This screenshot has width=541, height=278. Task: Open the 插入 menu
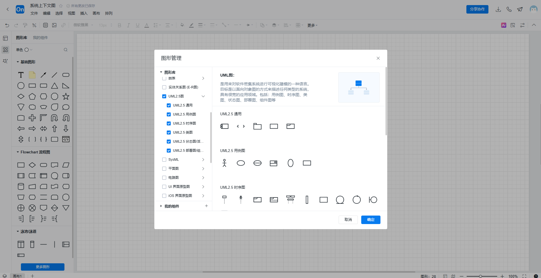[84, 13]
